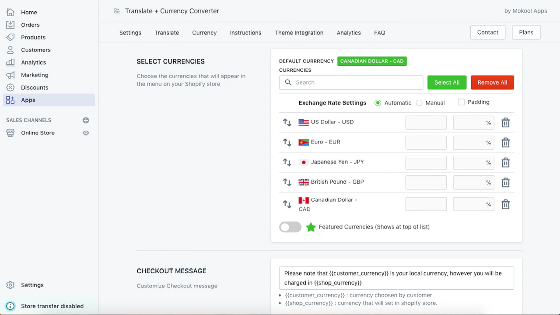This screenshot has width=560, height=315.
Task: Open Customers in the sidebar
Action: 36,50
